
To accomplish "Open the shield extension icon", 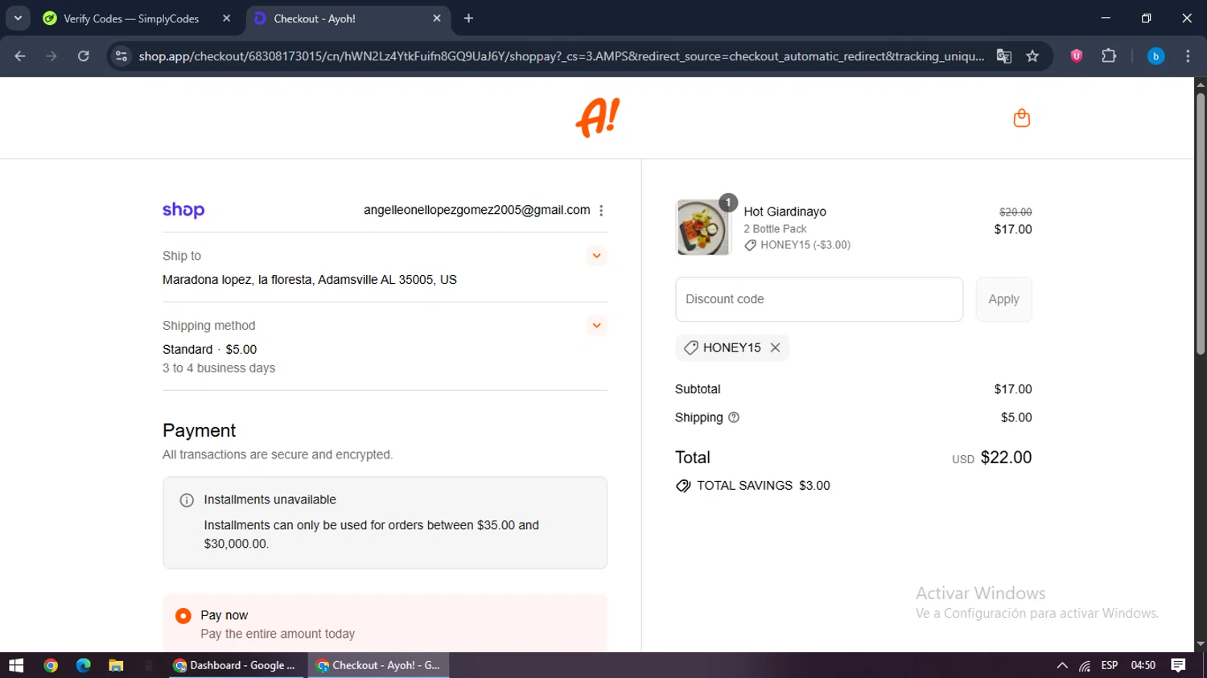I will [x=1077, y=55].
